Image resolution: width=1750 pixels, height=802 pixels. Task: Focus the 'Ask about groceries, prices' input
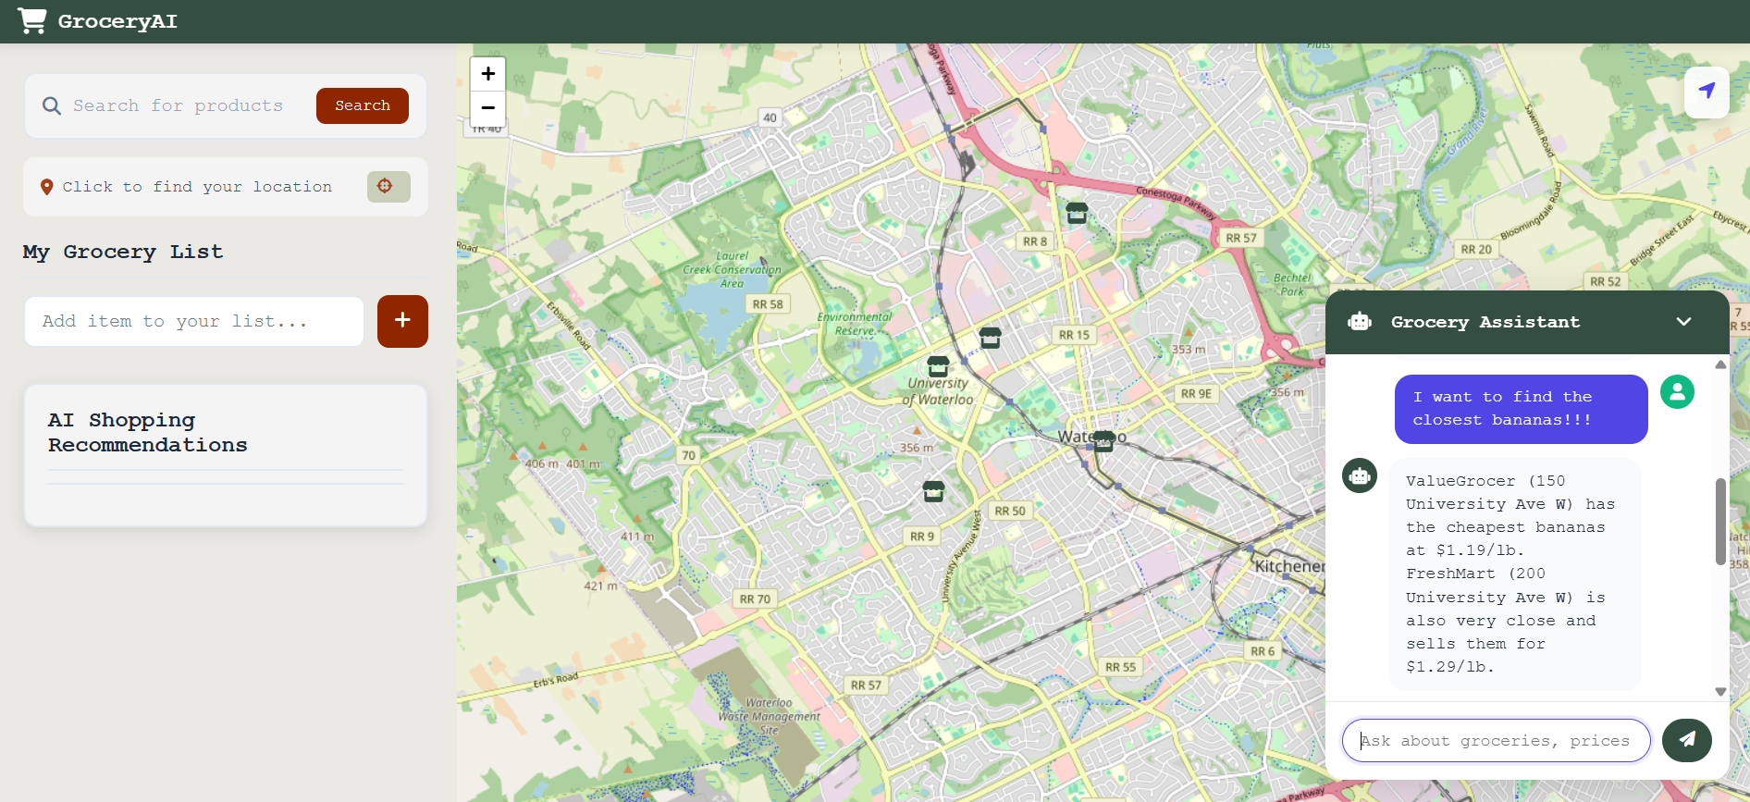pos(1496,741)
